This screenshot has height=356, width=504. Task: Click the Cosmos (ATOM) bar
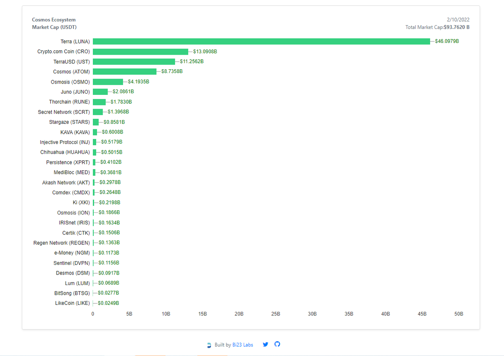click(x=125, y=72)
